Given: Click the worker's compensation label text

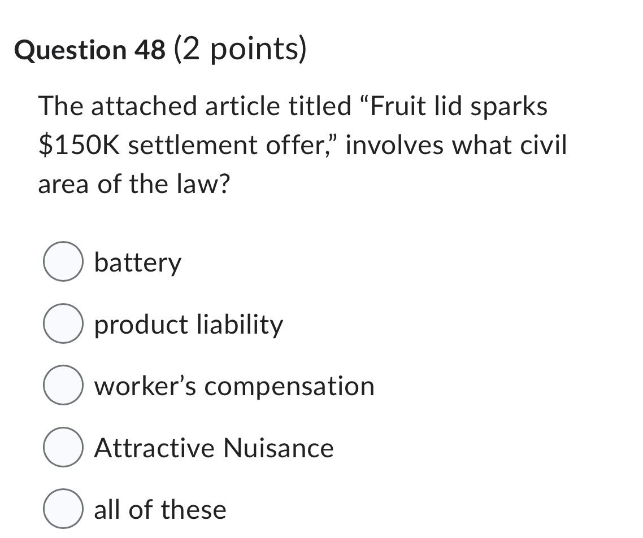Looking at the screenshot, I should [x=234, y=386].
